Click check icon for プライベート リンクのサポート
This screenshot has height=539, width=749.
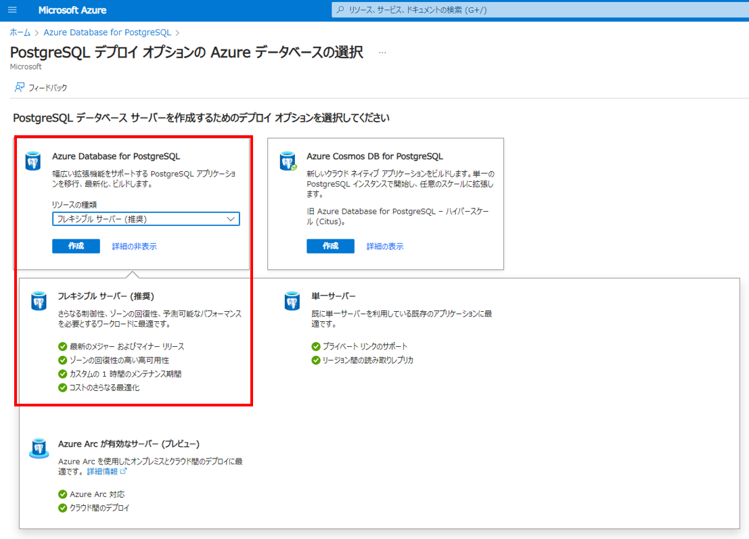pos(316,347)
